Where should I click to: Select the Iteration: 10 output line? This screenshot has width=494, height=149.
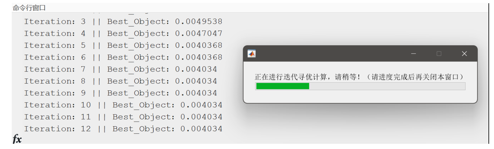point(123,105)
